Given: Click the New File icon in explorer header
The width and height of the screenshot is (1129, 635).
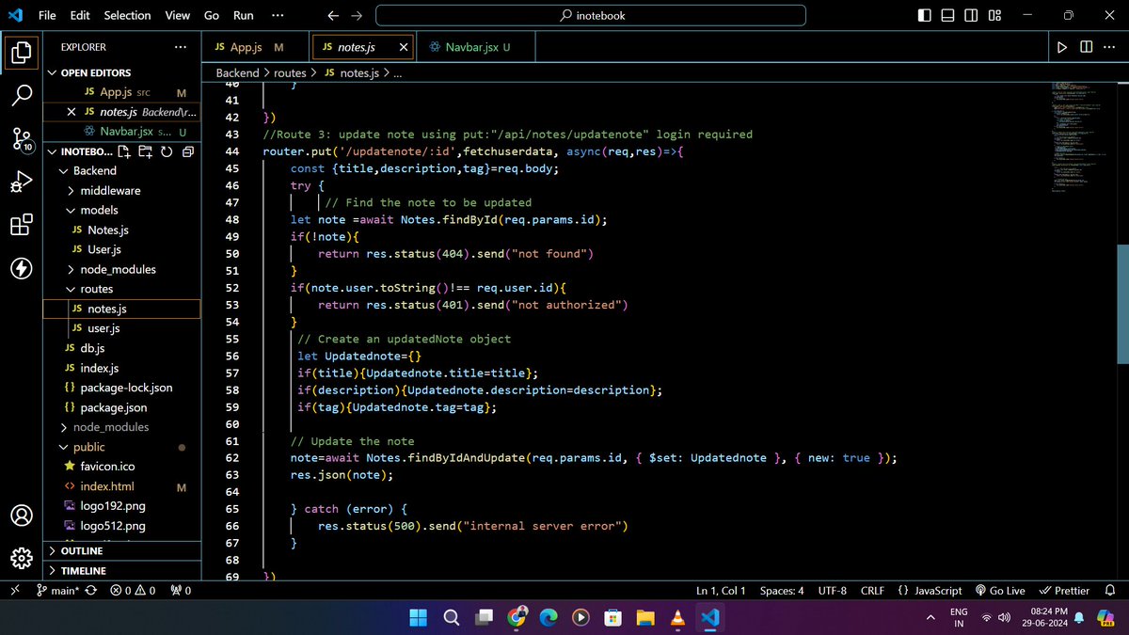Looking at the screenshot, I should (125, 151).
